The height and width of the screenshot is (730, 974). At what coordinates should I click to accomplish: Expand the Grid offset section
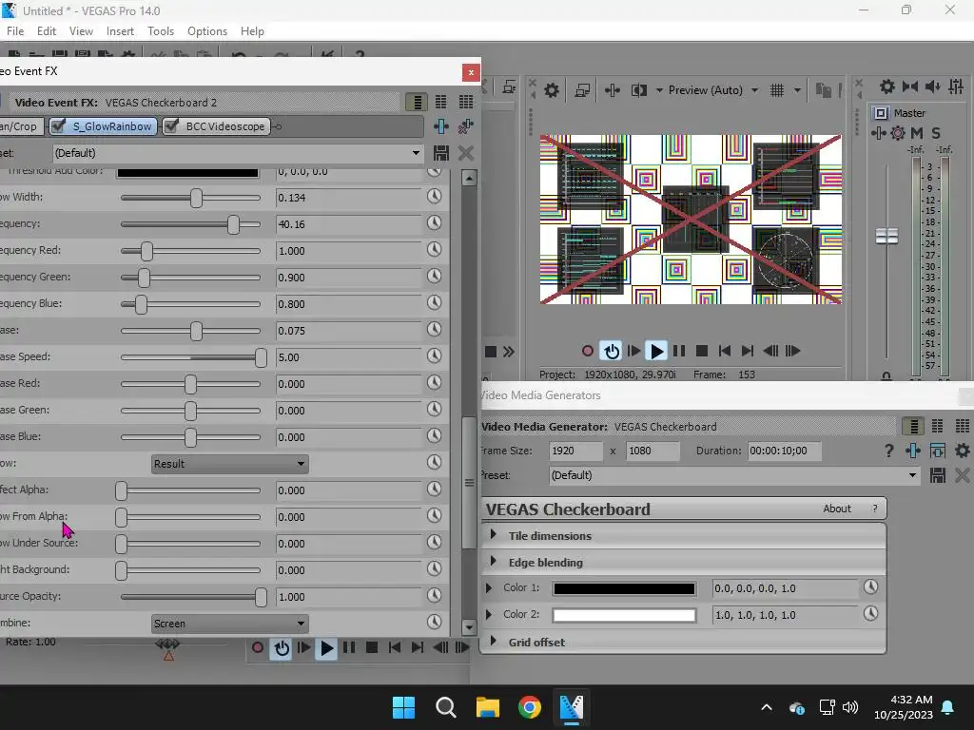pyautogui.click(x=494, y=641)
